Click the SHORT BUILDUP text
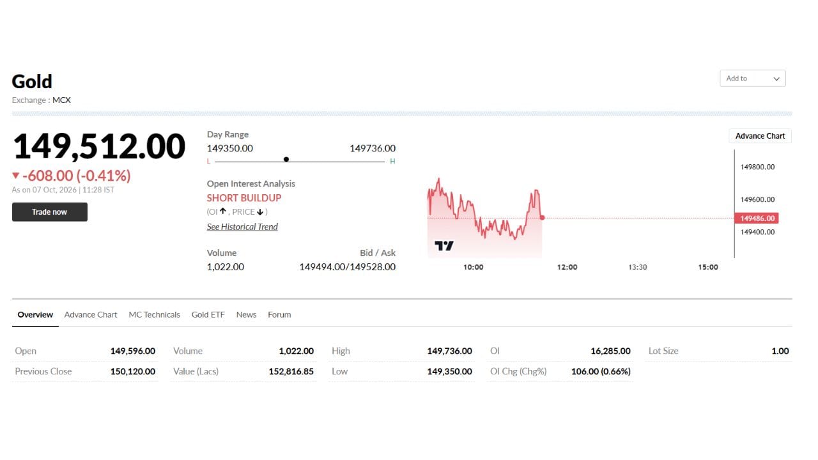Image resolution: width=818 pixels, height=460 pixels. (244, 198)
